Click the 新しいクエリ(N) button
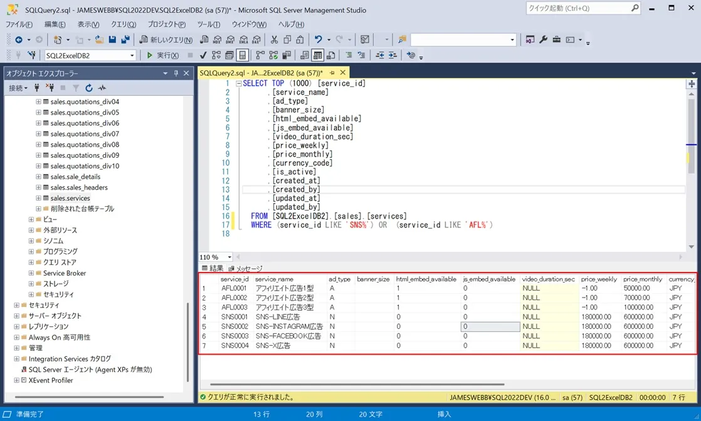The image size is (701, 421). tap(166, 39)
